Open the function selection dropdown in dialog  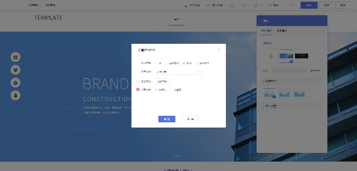pyautogui.click(x=178, y=72)
